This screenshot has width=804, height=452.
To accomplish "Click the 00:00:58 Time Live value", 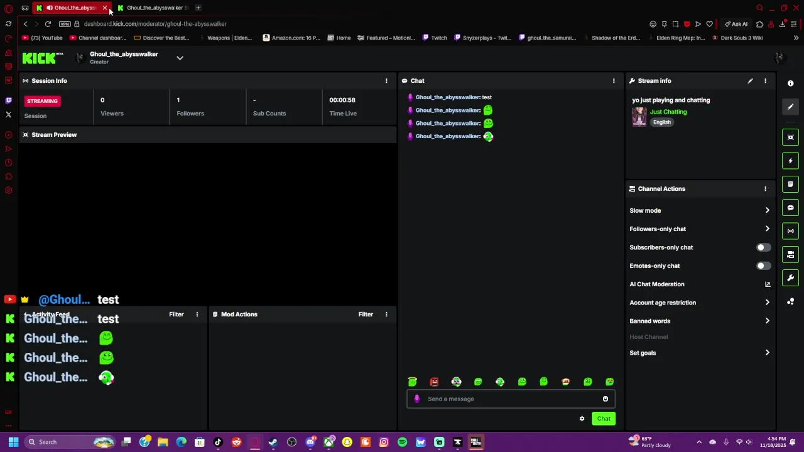I will (342, 100).
